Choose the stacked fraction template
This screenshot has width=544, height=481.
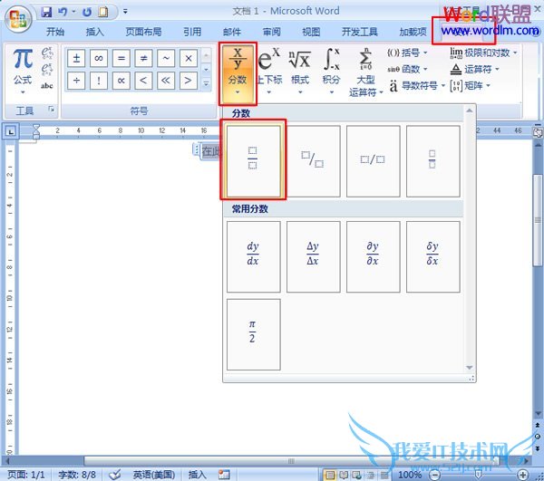253,161
